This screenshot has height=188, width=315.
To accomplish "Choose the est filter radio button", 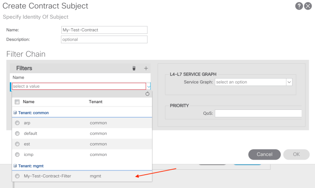I will tap(17, 144).
